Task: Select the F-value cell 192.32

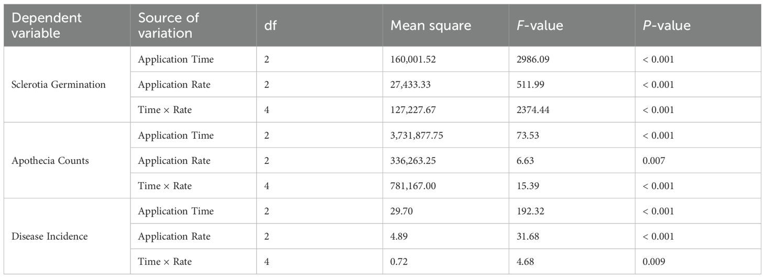Action: pos(531,211)
